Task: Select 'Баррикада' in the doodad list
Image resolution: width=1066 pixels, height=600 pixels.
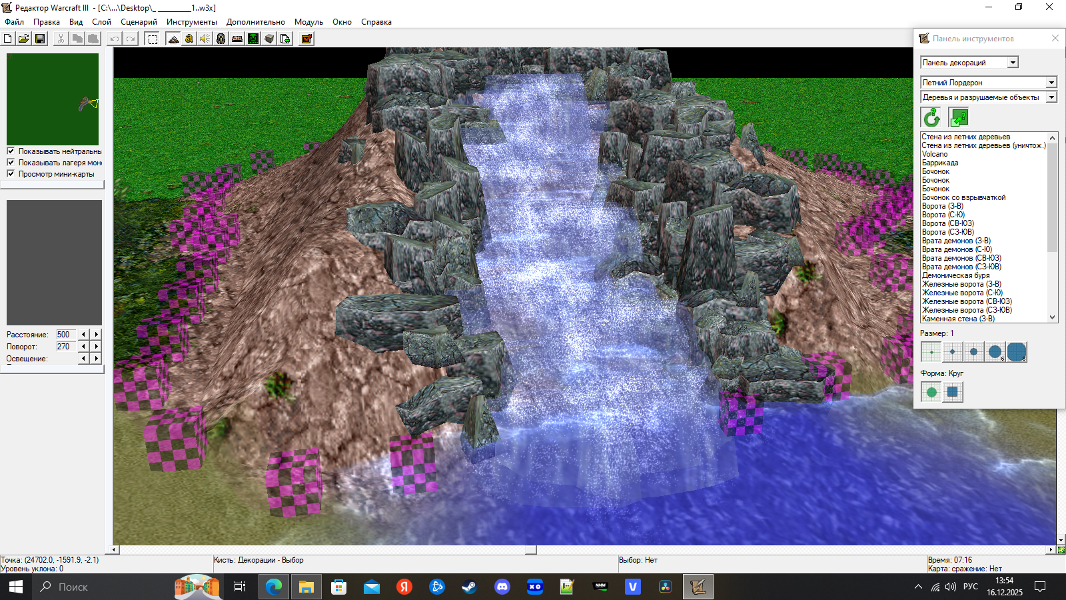Action: coord(940,163)
